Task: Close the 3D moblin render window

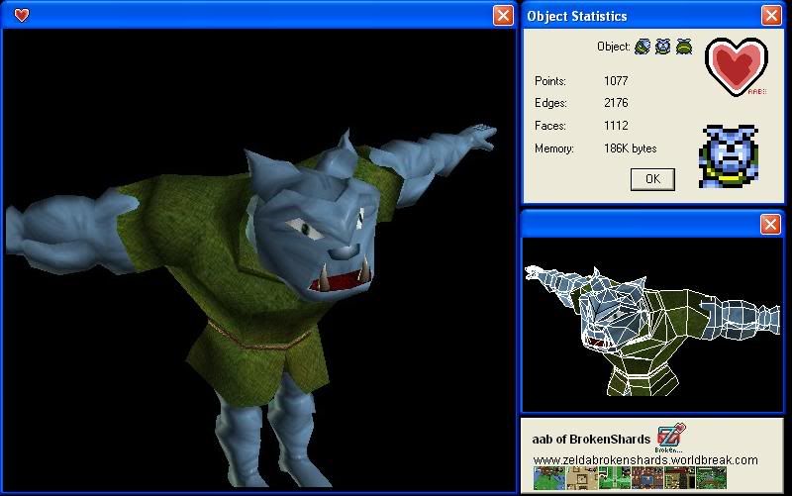Action: point(503,15)
